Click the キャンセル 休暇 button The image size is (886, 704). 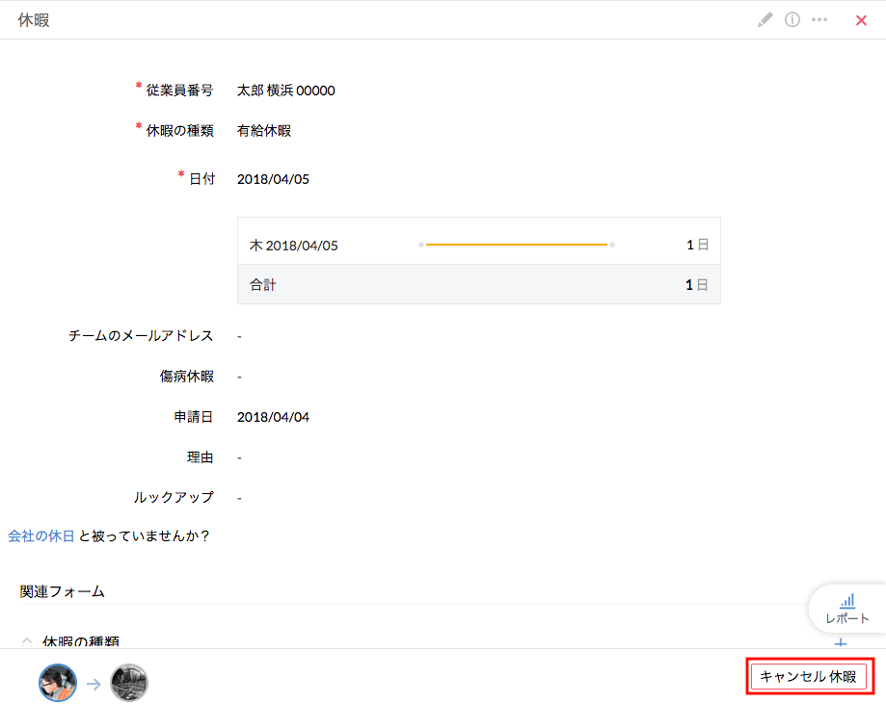pyautogui.click(x=809, y=676)
